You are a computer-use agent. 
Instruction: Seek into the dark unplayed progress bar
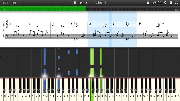coord(133,8)
